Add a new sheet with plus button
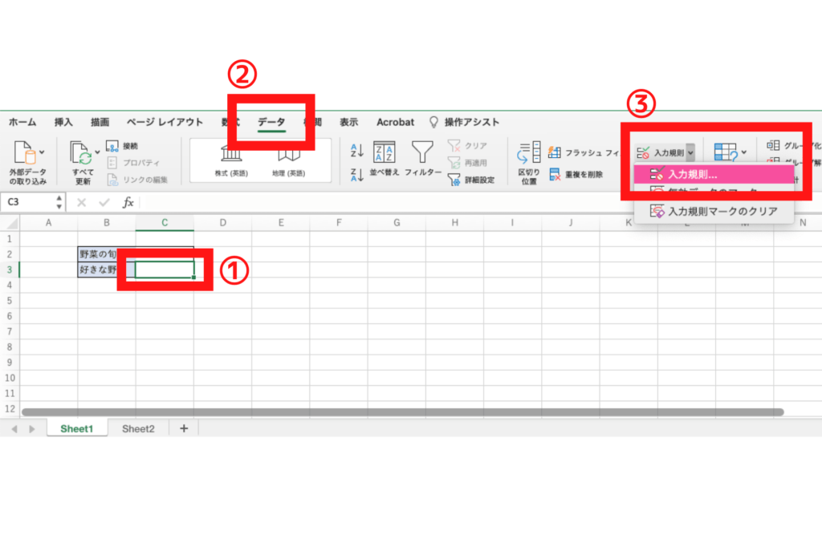Screen dimensions: 822x547 (184, 428)
